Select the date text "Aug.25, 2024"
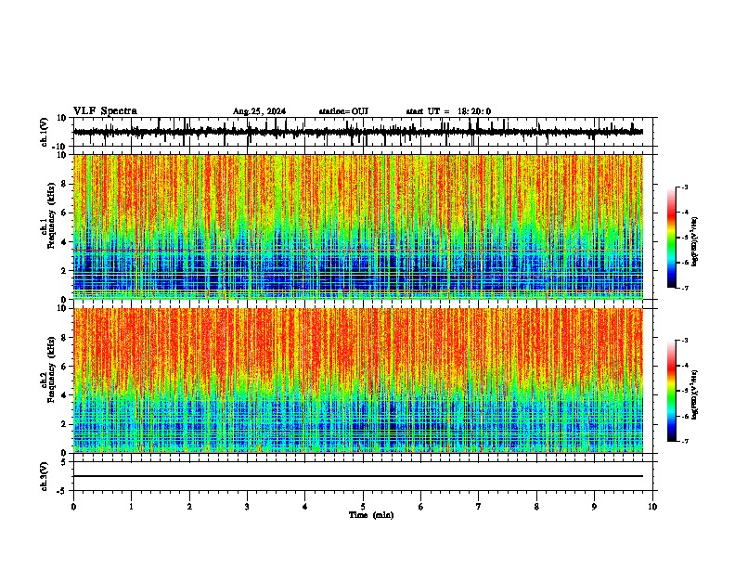This screenshot has width=735, height=568. [x=259, y=111]
